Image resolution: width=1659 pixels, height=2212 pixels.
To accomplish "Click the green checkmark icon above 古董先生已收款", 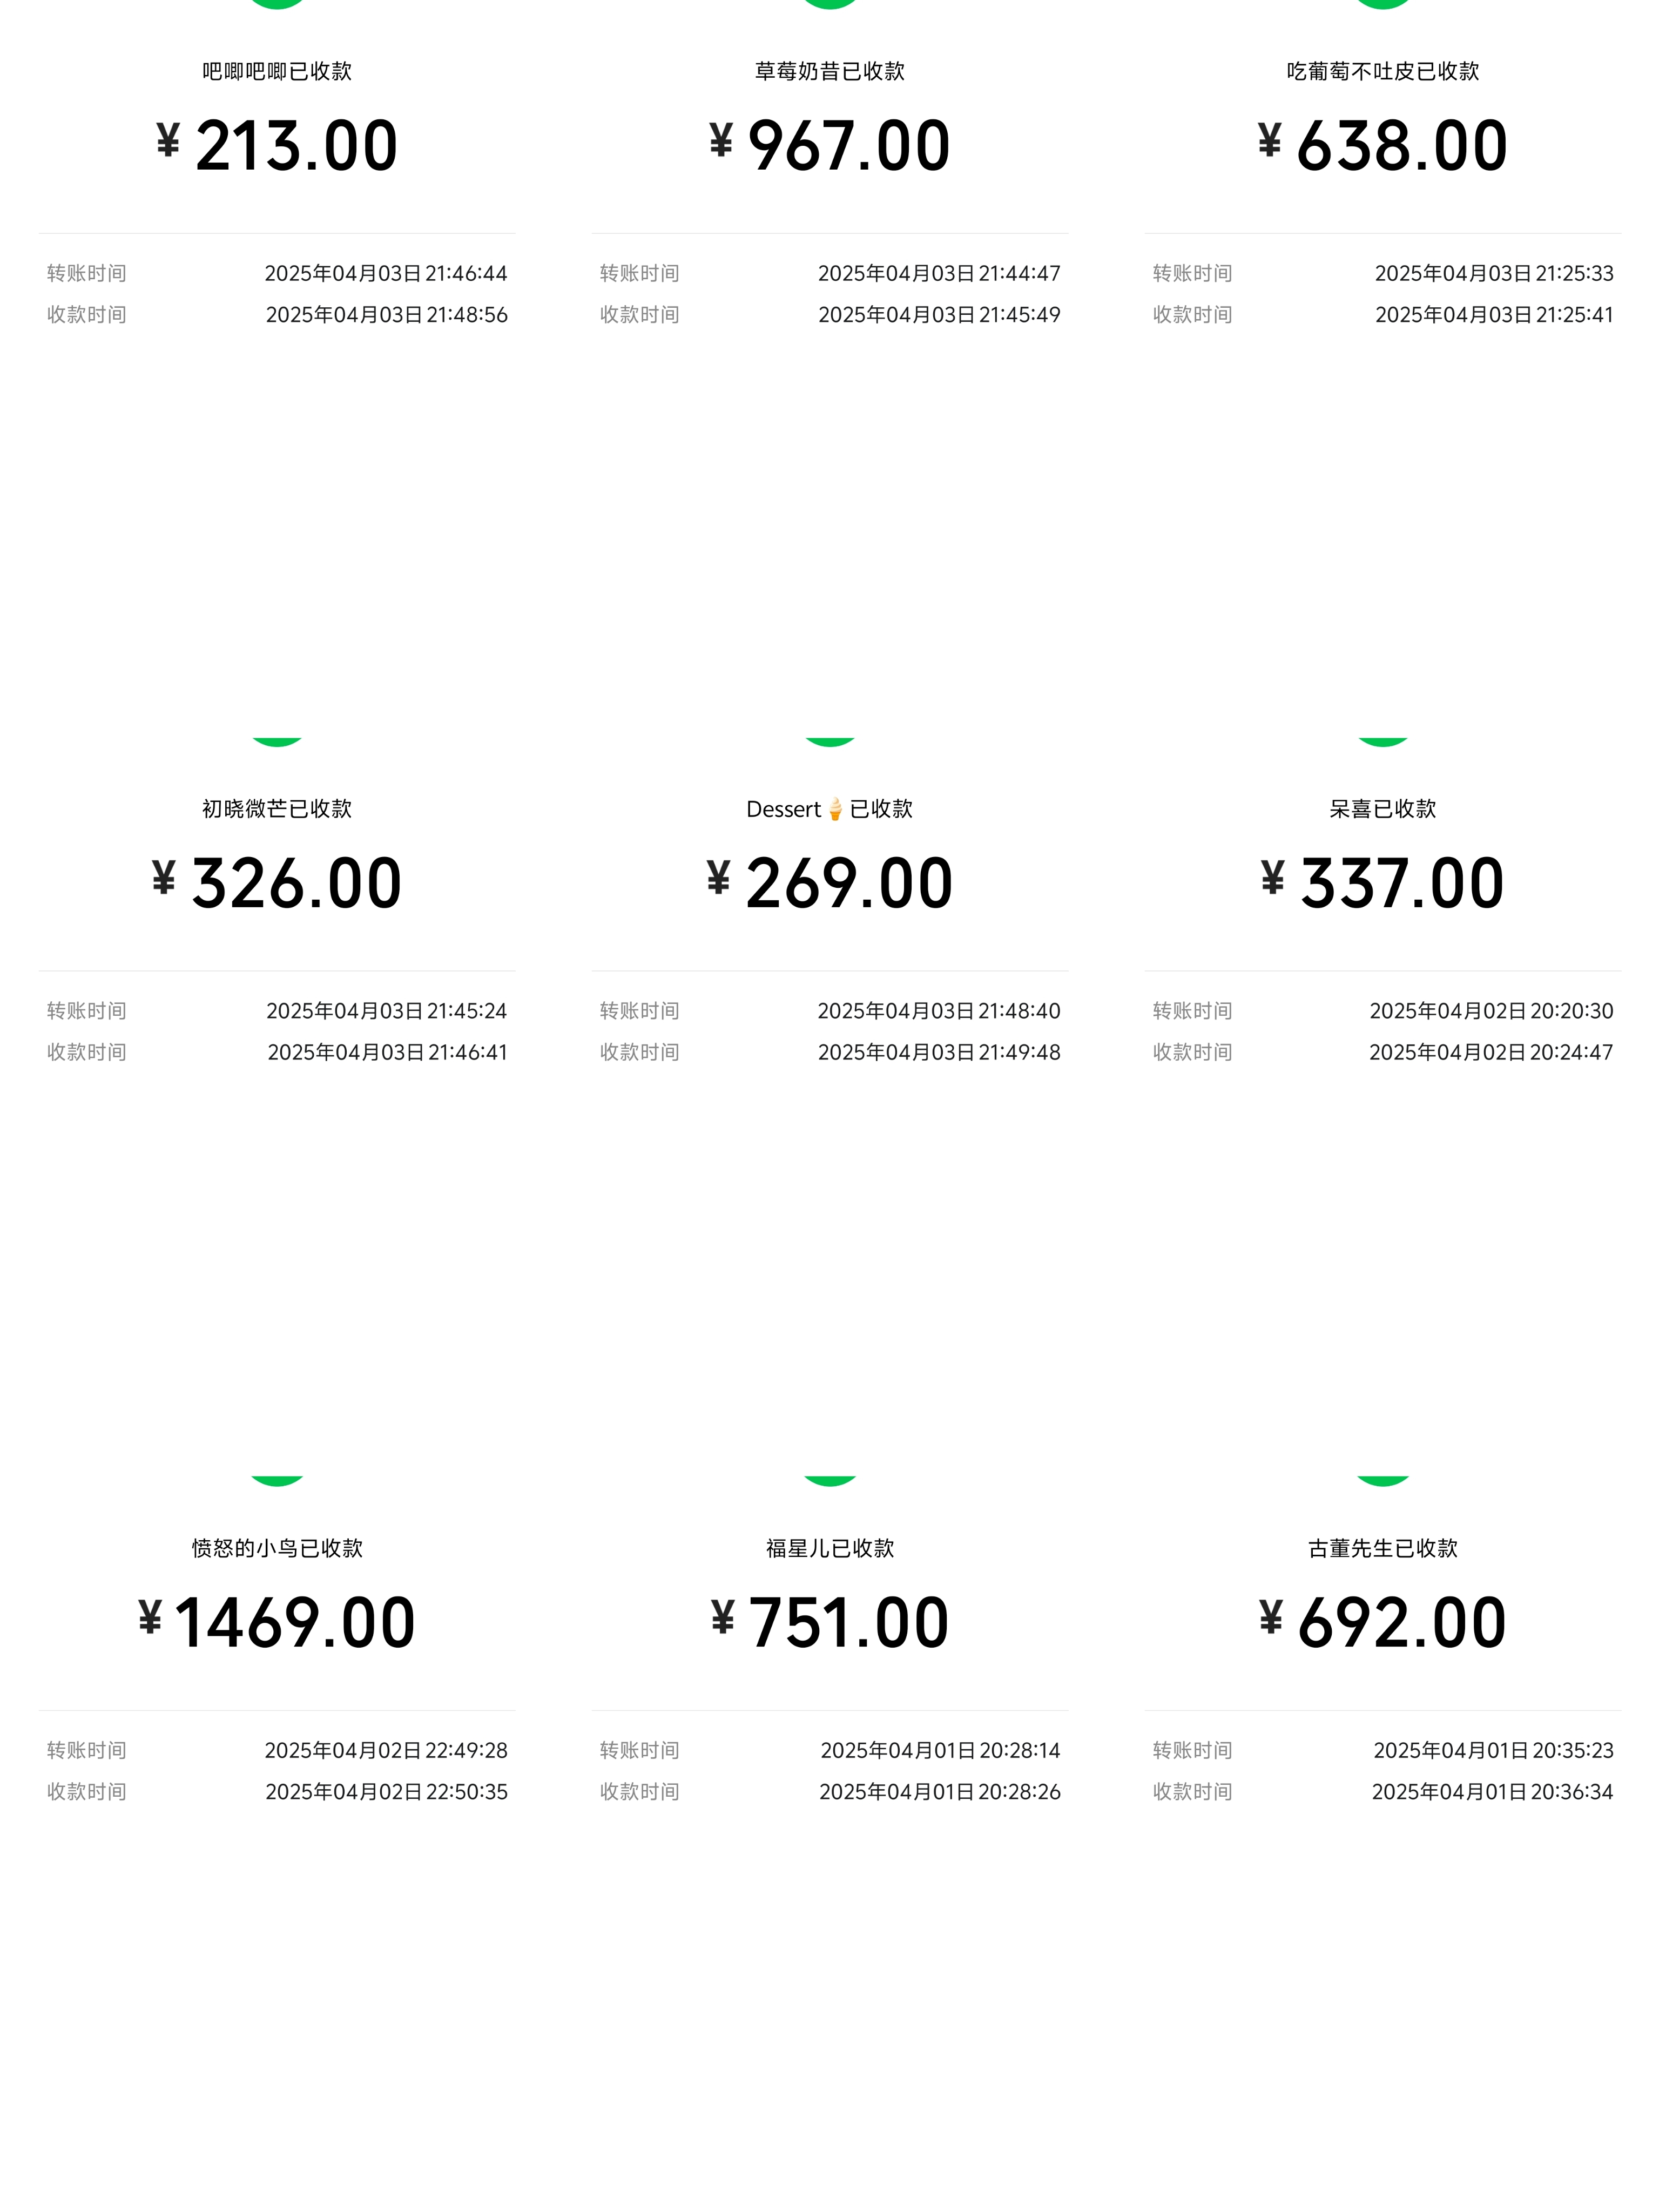I will (x=1383, y=1480).
